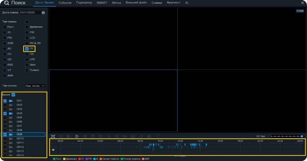Open the Фрагмент tab
Viewport: 307px width, 161px height.
point(174,2)
